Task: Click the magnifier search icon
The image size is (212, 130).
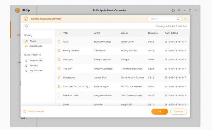Action: coord(178,19)
